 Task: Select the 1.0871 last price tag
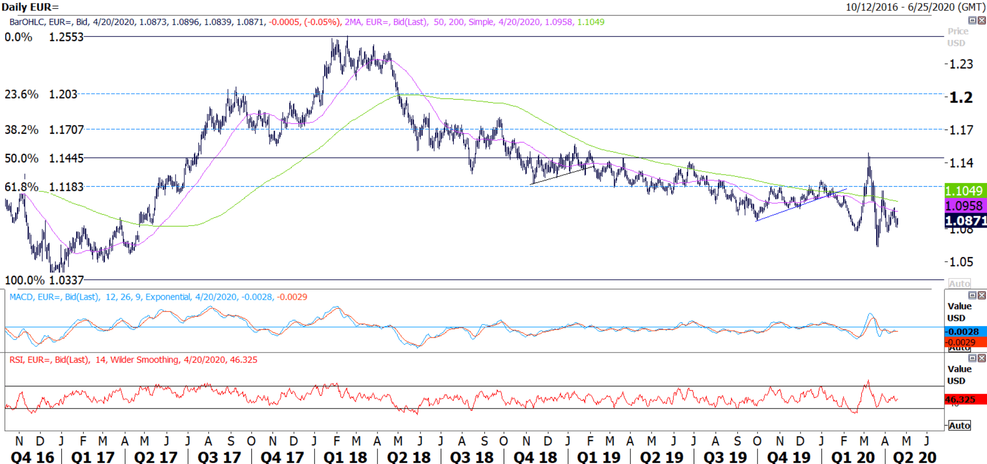click(964, 221)
